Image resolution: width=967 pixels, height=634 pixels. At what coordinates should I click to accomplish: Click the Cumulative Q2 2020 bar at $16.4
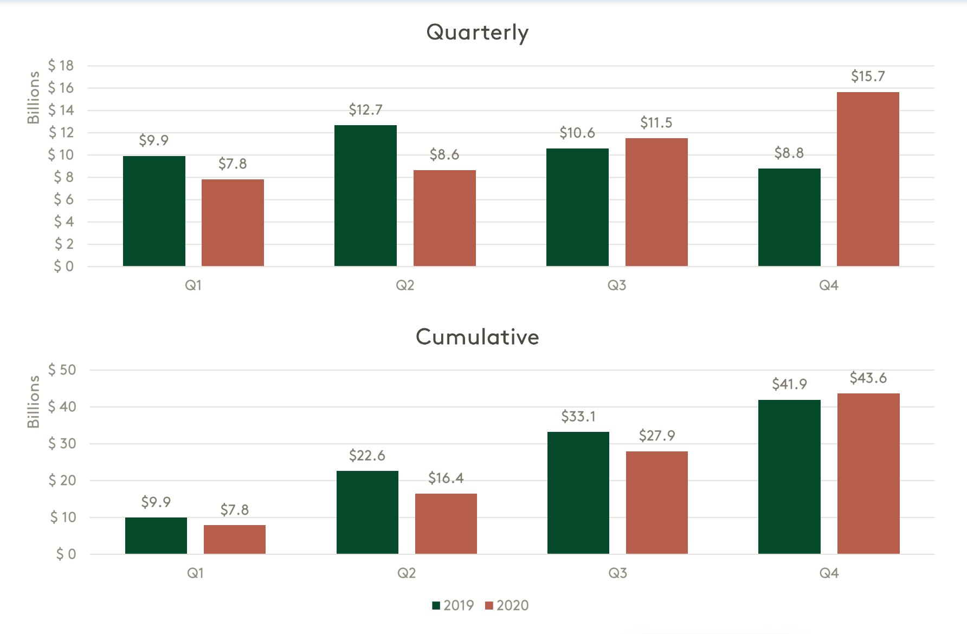tap(446, 523)
